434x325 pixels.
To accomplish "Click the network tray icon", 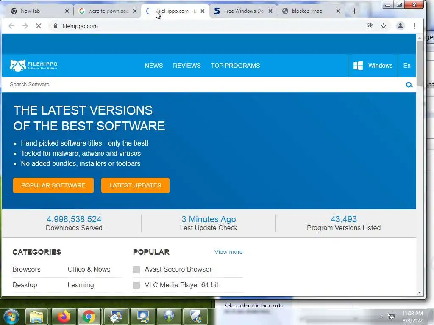I will click(391, 317).
